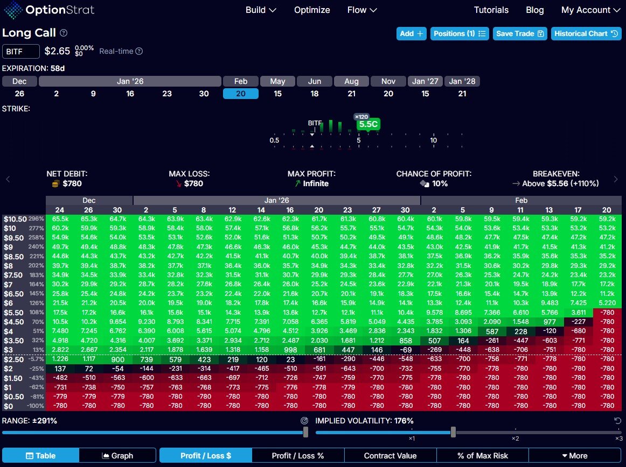Go to Tutorials page
The height and width of the screenshot is (467, 626).
491,10
